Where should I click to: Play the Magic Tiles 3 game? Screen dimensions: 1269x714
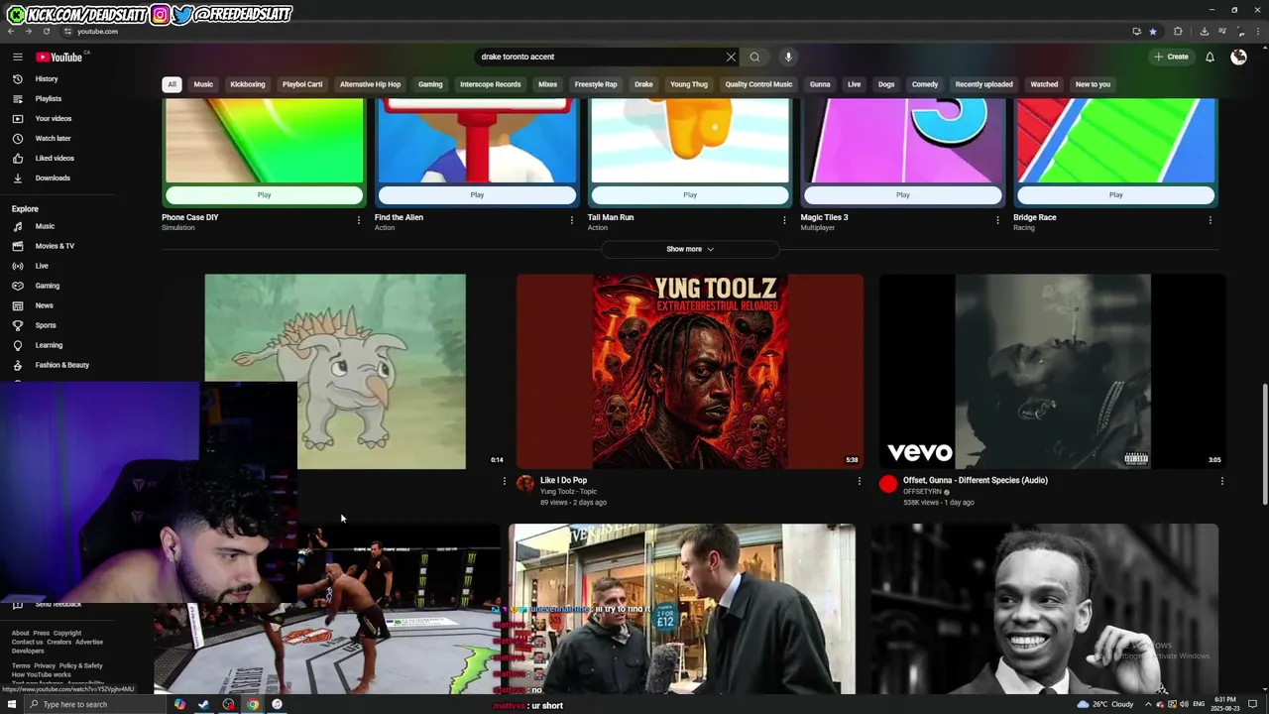902,194
